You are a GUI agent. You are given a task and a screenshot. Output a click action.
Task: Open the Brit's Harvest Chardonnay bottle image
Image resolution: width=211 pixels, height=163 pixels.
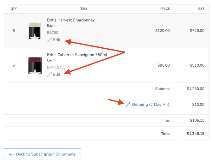[x=35, y=31]
